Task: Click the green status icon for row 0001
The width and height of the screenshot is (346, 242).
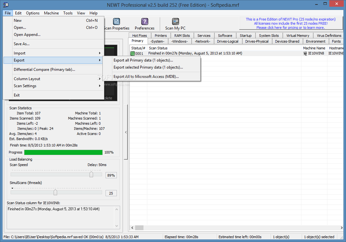Action: pyautogui.click(x=133, y=53)
